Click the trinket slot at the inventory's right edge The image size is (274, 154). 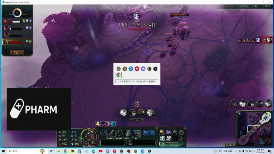tap(181, 133)
